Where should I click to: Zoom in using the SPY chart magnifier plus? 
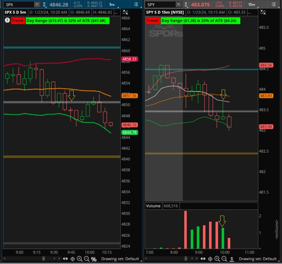[x=217, y=259]
